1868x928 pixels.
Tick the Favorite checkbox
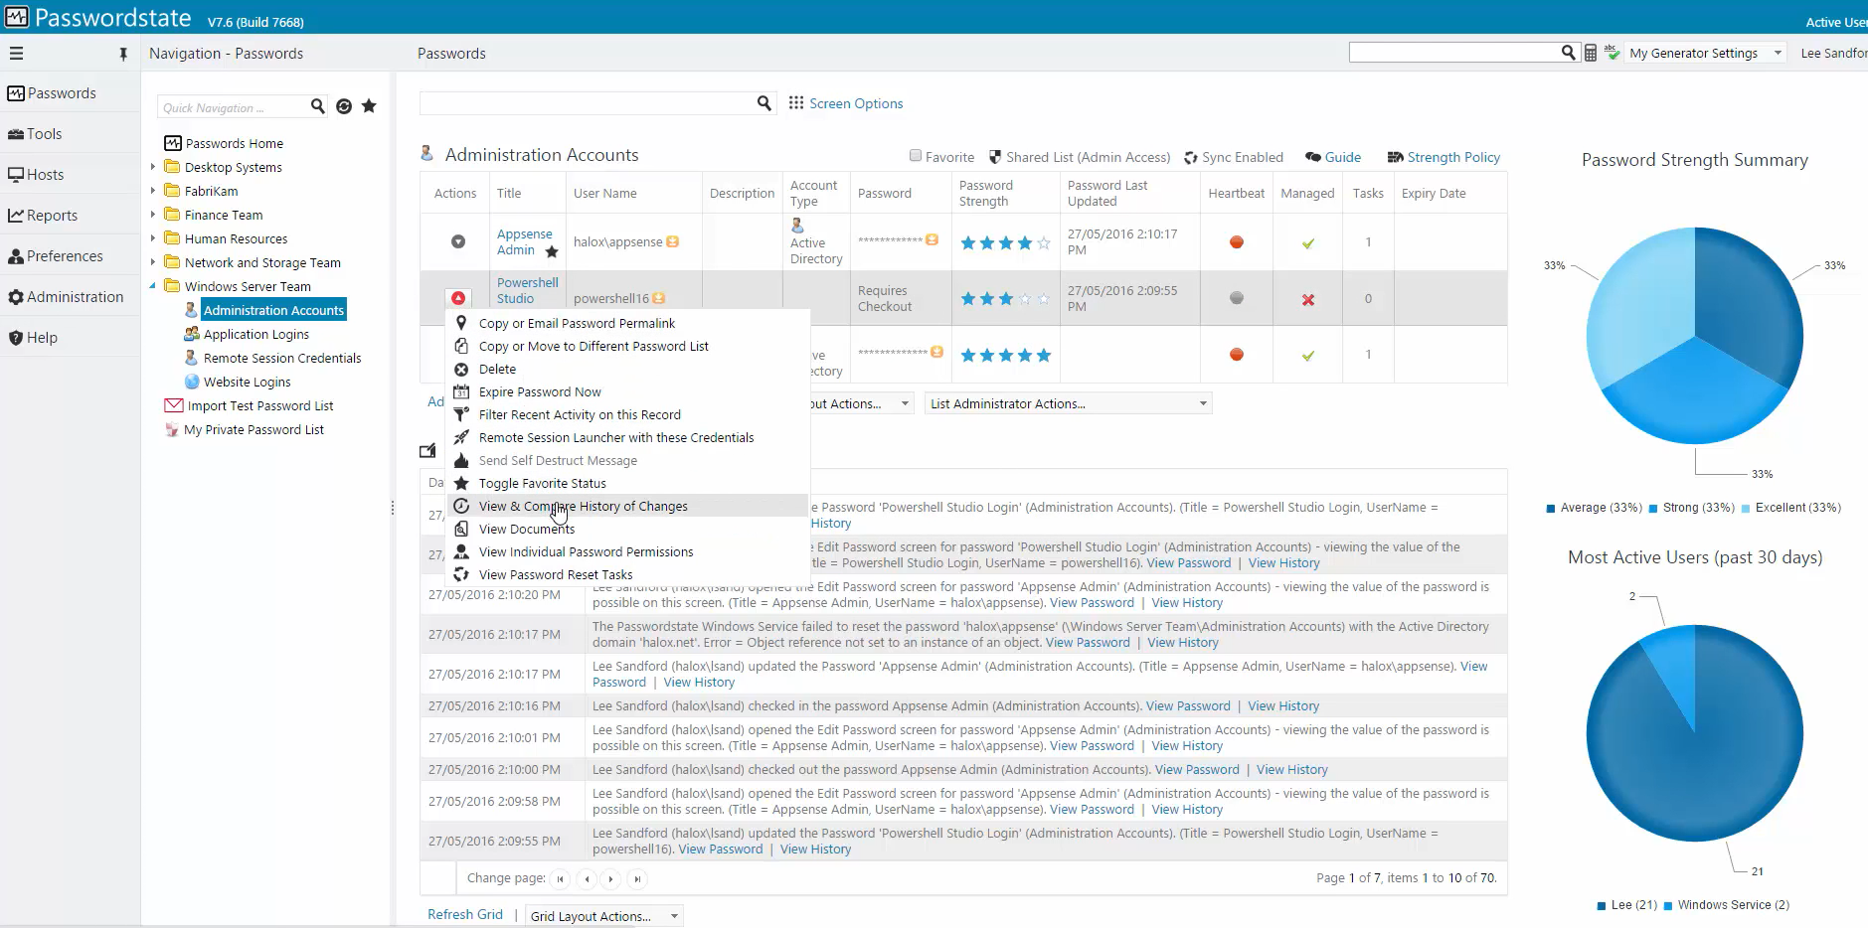click(x=916, y=156)
